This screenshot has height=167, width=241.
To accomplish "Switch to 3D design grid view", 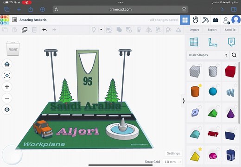I will point(185,20).
